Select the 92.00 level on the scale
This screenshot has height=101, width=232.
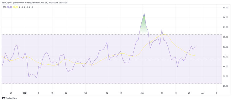tap(226, 8)
